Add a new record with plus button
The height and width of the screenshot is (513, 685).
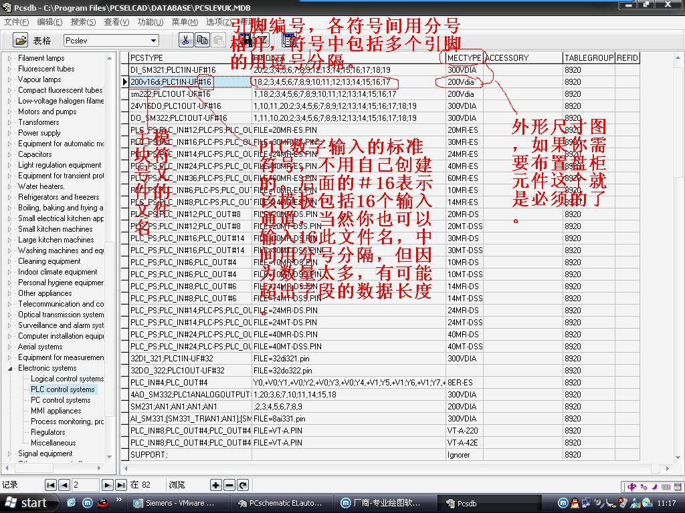pyautogui.click(x=215, y=485)
